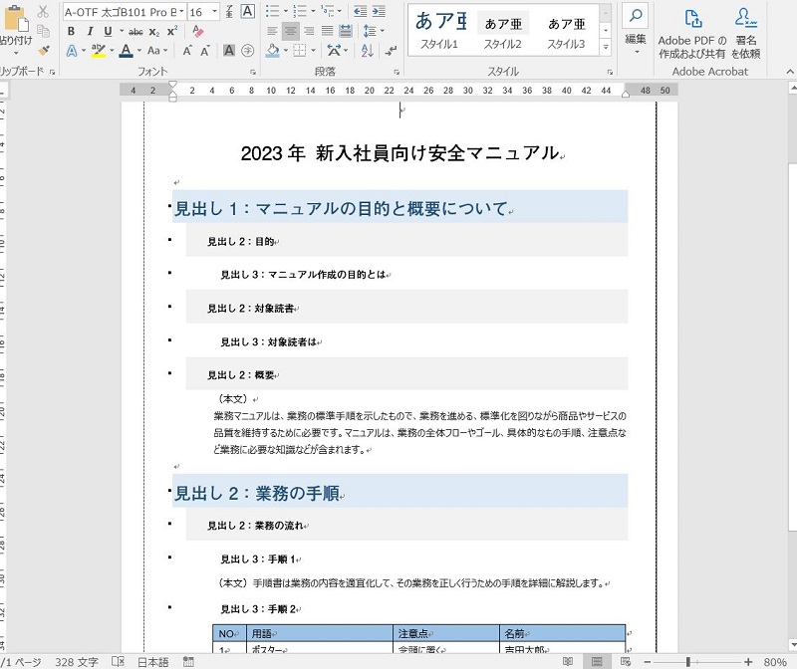Image resolution: width=797 pixels, height=669 pixels.
Task: Select the italic formatting icon
Action: tap(90, 31)
